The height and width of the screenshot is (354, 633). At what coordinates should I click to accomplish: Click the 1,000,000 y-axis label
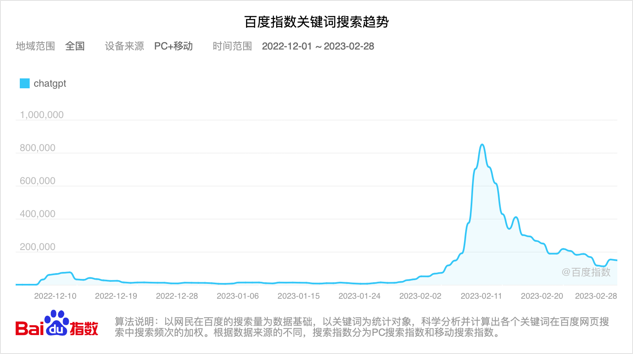pyautogui.click(x=42, y=115)
